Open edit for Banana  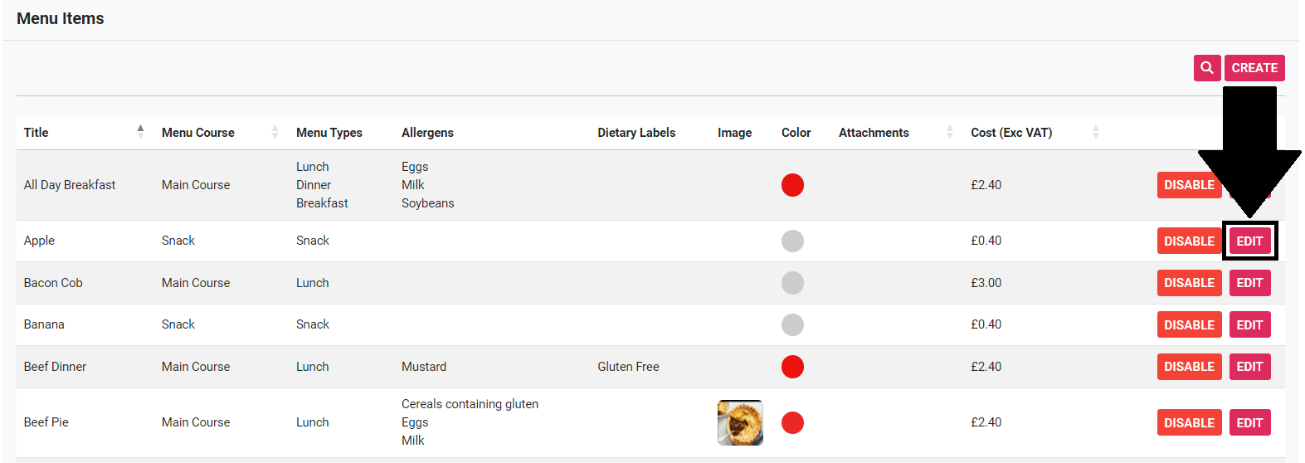coord(1249,325)
